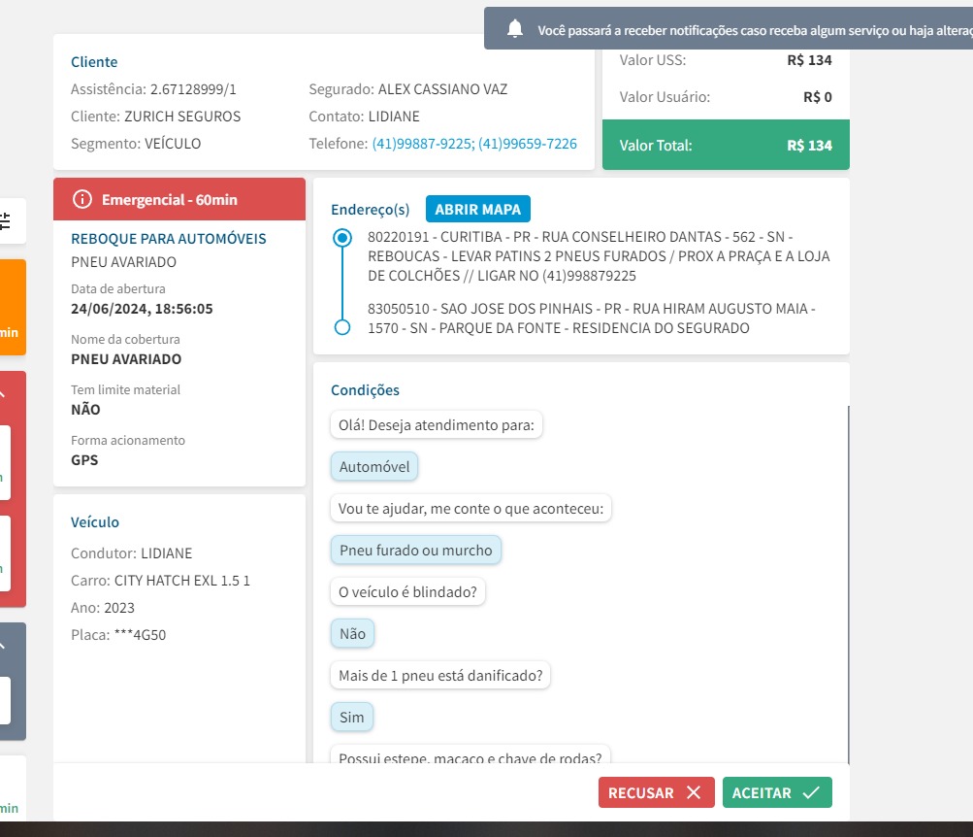Click the REBOQUE PARA AUTOMÓVEIS heading

169,239
